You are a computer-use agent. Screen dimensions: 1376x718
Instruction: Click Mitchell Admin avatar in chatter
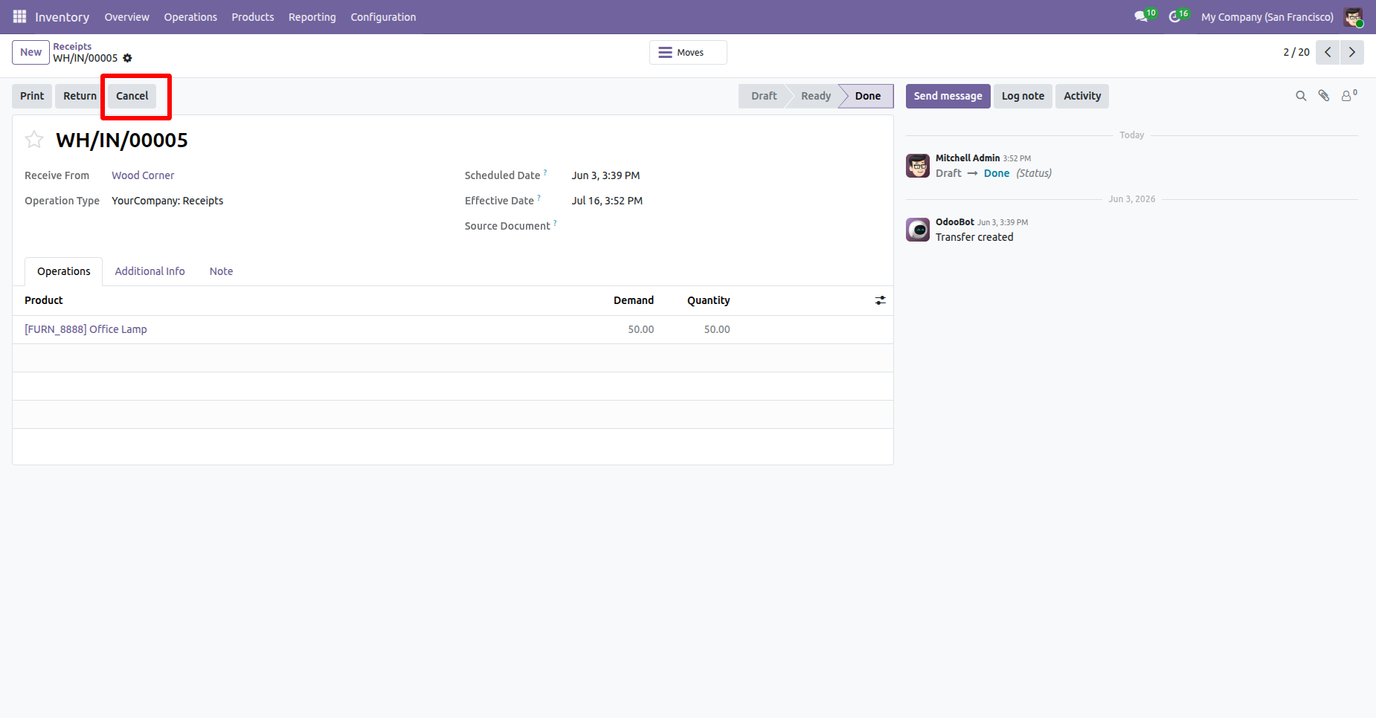918,166
